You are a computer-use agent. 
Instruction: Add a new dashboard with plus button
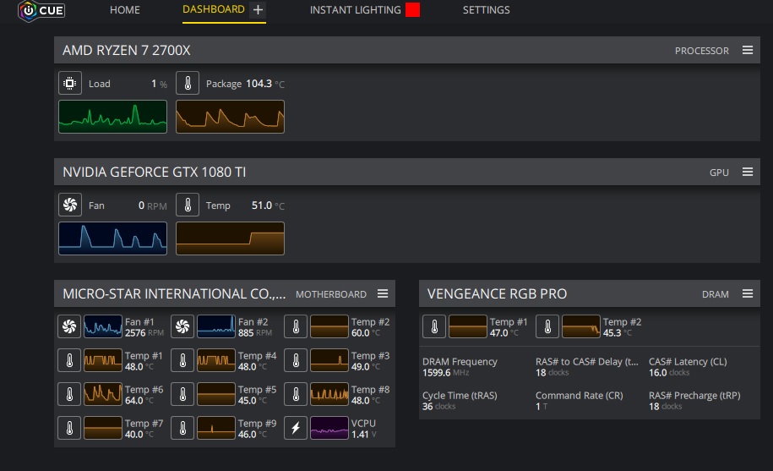(258, 10)
